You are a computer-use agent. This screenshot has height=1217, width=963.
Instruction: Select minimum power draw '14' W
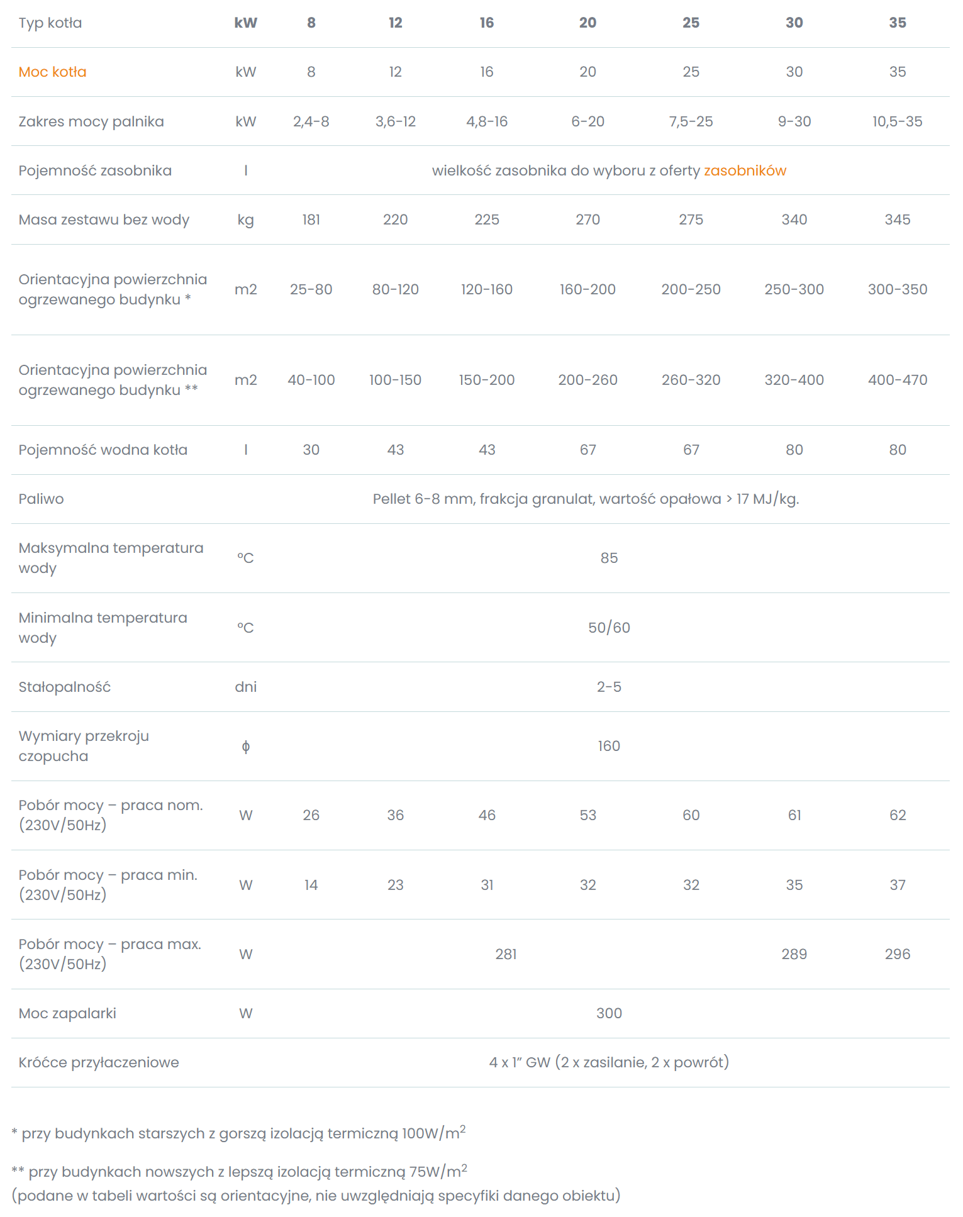[311, 885]
